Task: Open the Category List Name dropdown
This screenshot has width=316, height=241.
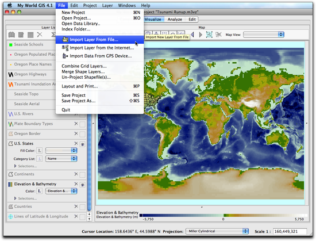Action: click(61, 159)
